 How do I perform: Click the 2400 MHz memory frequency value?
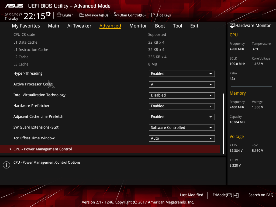(x=237, y=107)
